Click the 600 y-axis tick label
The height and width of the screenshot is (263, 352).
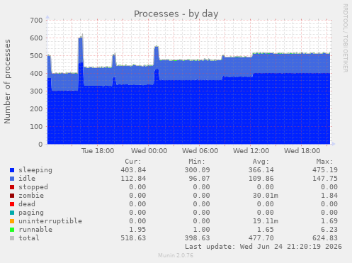36,38
